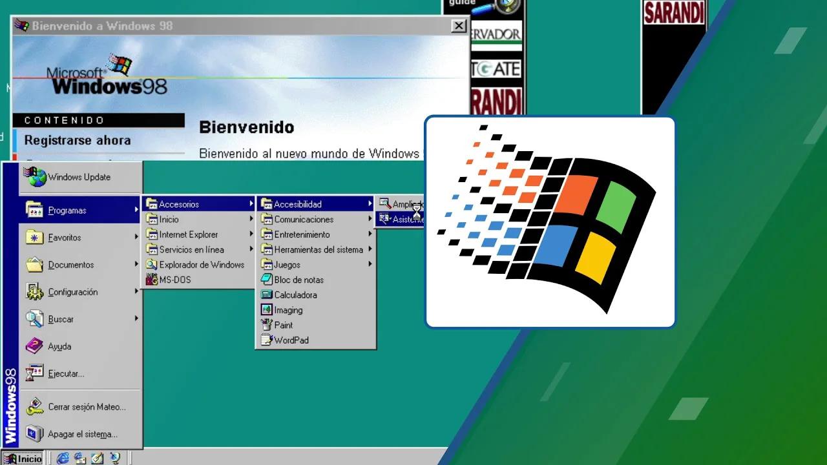Open WordPad from the Accesorios menu
This screenshot has width=827, height=465.
point(316,340)
